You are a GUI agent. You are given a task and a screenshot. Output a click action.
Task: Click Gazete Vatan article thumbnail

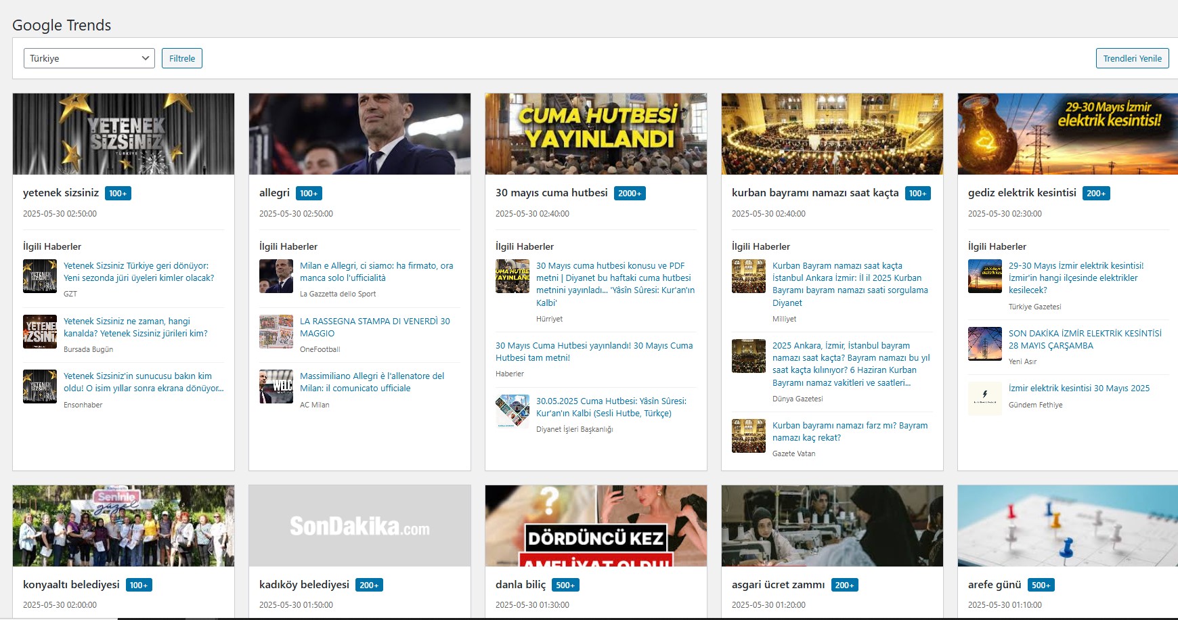point(749,436)
